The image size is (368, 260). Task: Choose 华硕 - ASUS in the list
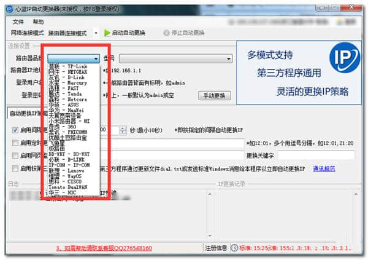point(64,104)
